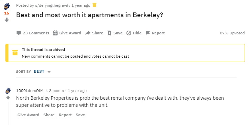Collapse the comment thread via vertical line
The image size is (250, 125).
click(8, 114)
